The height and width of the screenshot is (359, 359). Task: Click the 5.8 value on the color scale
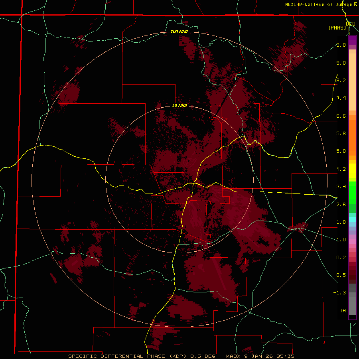pyautogui.click(x=341, y=134)
